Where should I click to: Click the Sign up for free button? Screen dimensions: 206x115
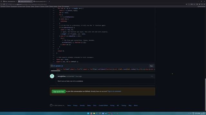pos(59,92)
